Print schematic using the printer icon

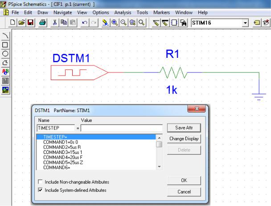42,23
